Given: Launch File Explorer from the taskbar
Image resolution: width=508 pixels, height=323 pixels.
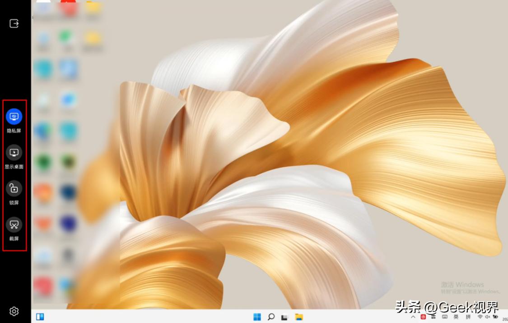Looking at the screenshot, I should [x=298, y=317].
